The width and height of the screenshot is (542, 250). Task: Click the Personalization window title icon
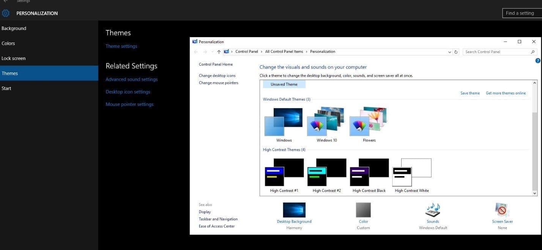[x=195, y=42]
